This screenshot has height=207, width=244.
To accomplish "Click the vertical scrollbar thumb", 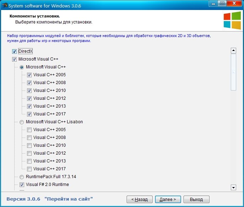I will click(233, 72).
